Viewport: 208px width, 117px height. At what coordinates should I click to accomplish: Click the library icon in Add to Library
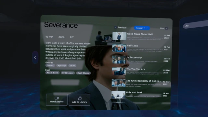[80, 98]
